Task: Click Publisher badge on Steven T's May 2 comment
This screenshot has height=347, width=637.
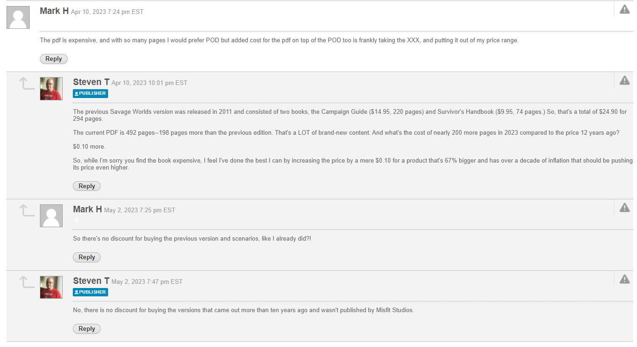Action: point(90,292)
